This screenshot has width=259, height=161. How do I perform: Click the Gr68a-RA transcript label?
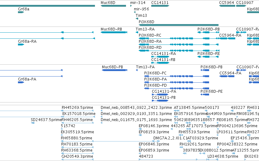coord(27,41)
